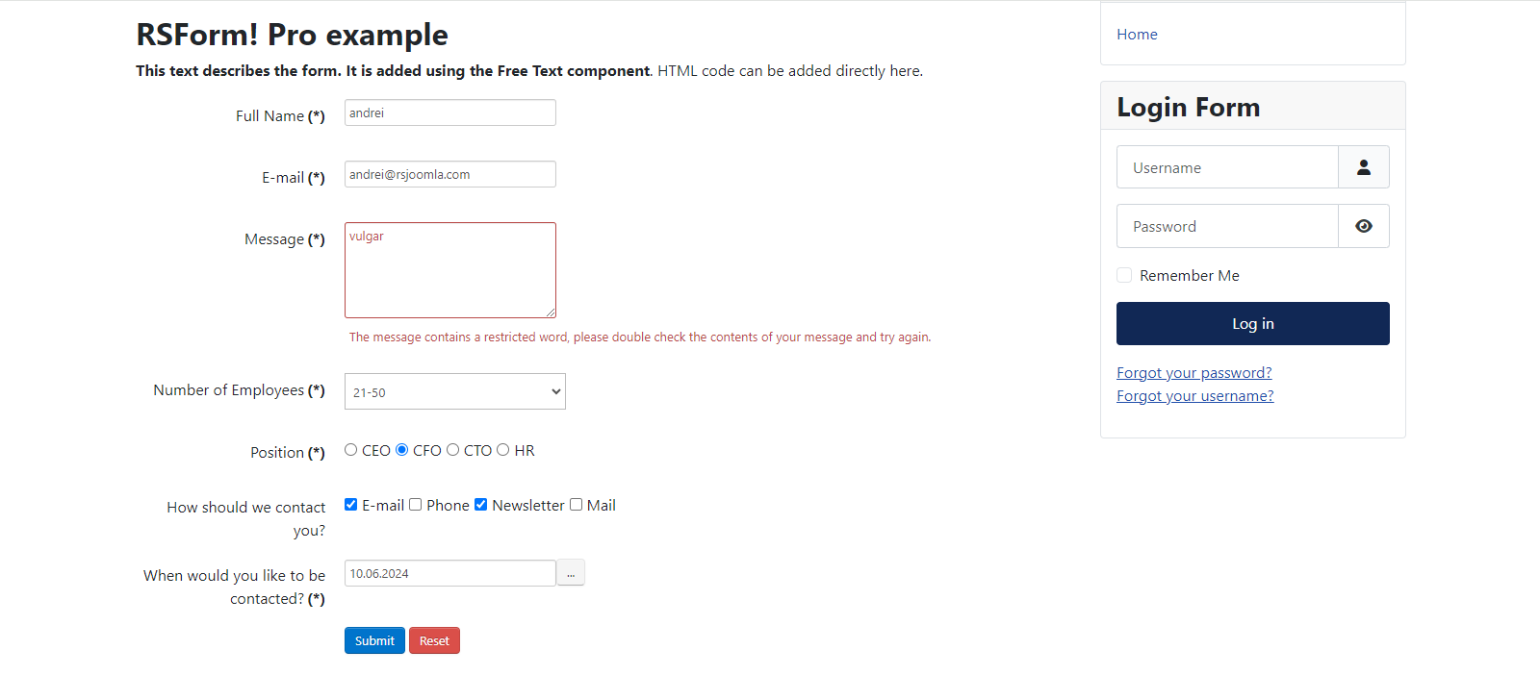Uncheck the Newsletter checkbox
1540x675 pixels.
(481, 505)
